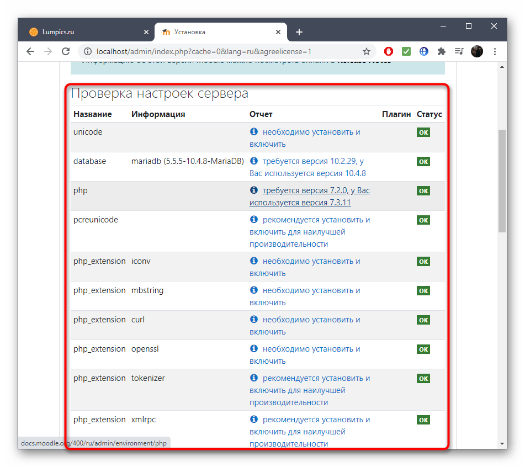Click the Название column header
The image size is (525, 467).
point(92,114)
